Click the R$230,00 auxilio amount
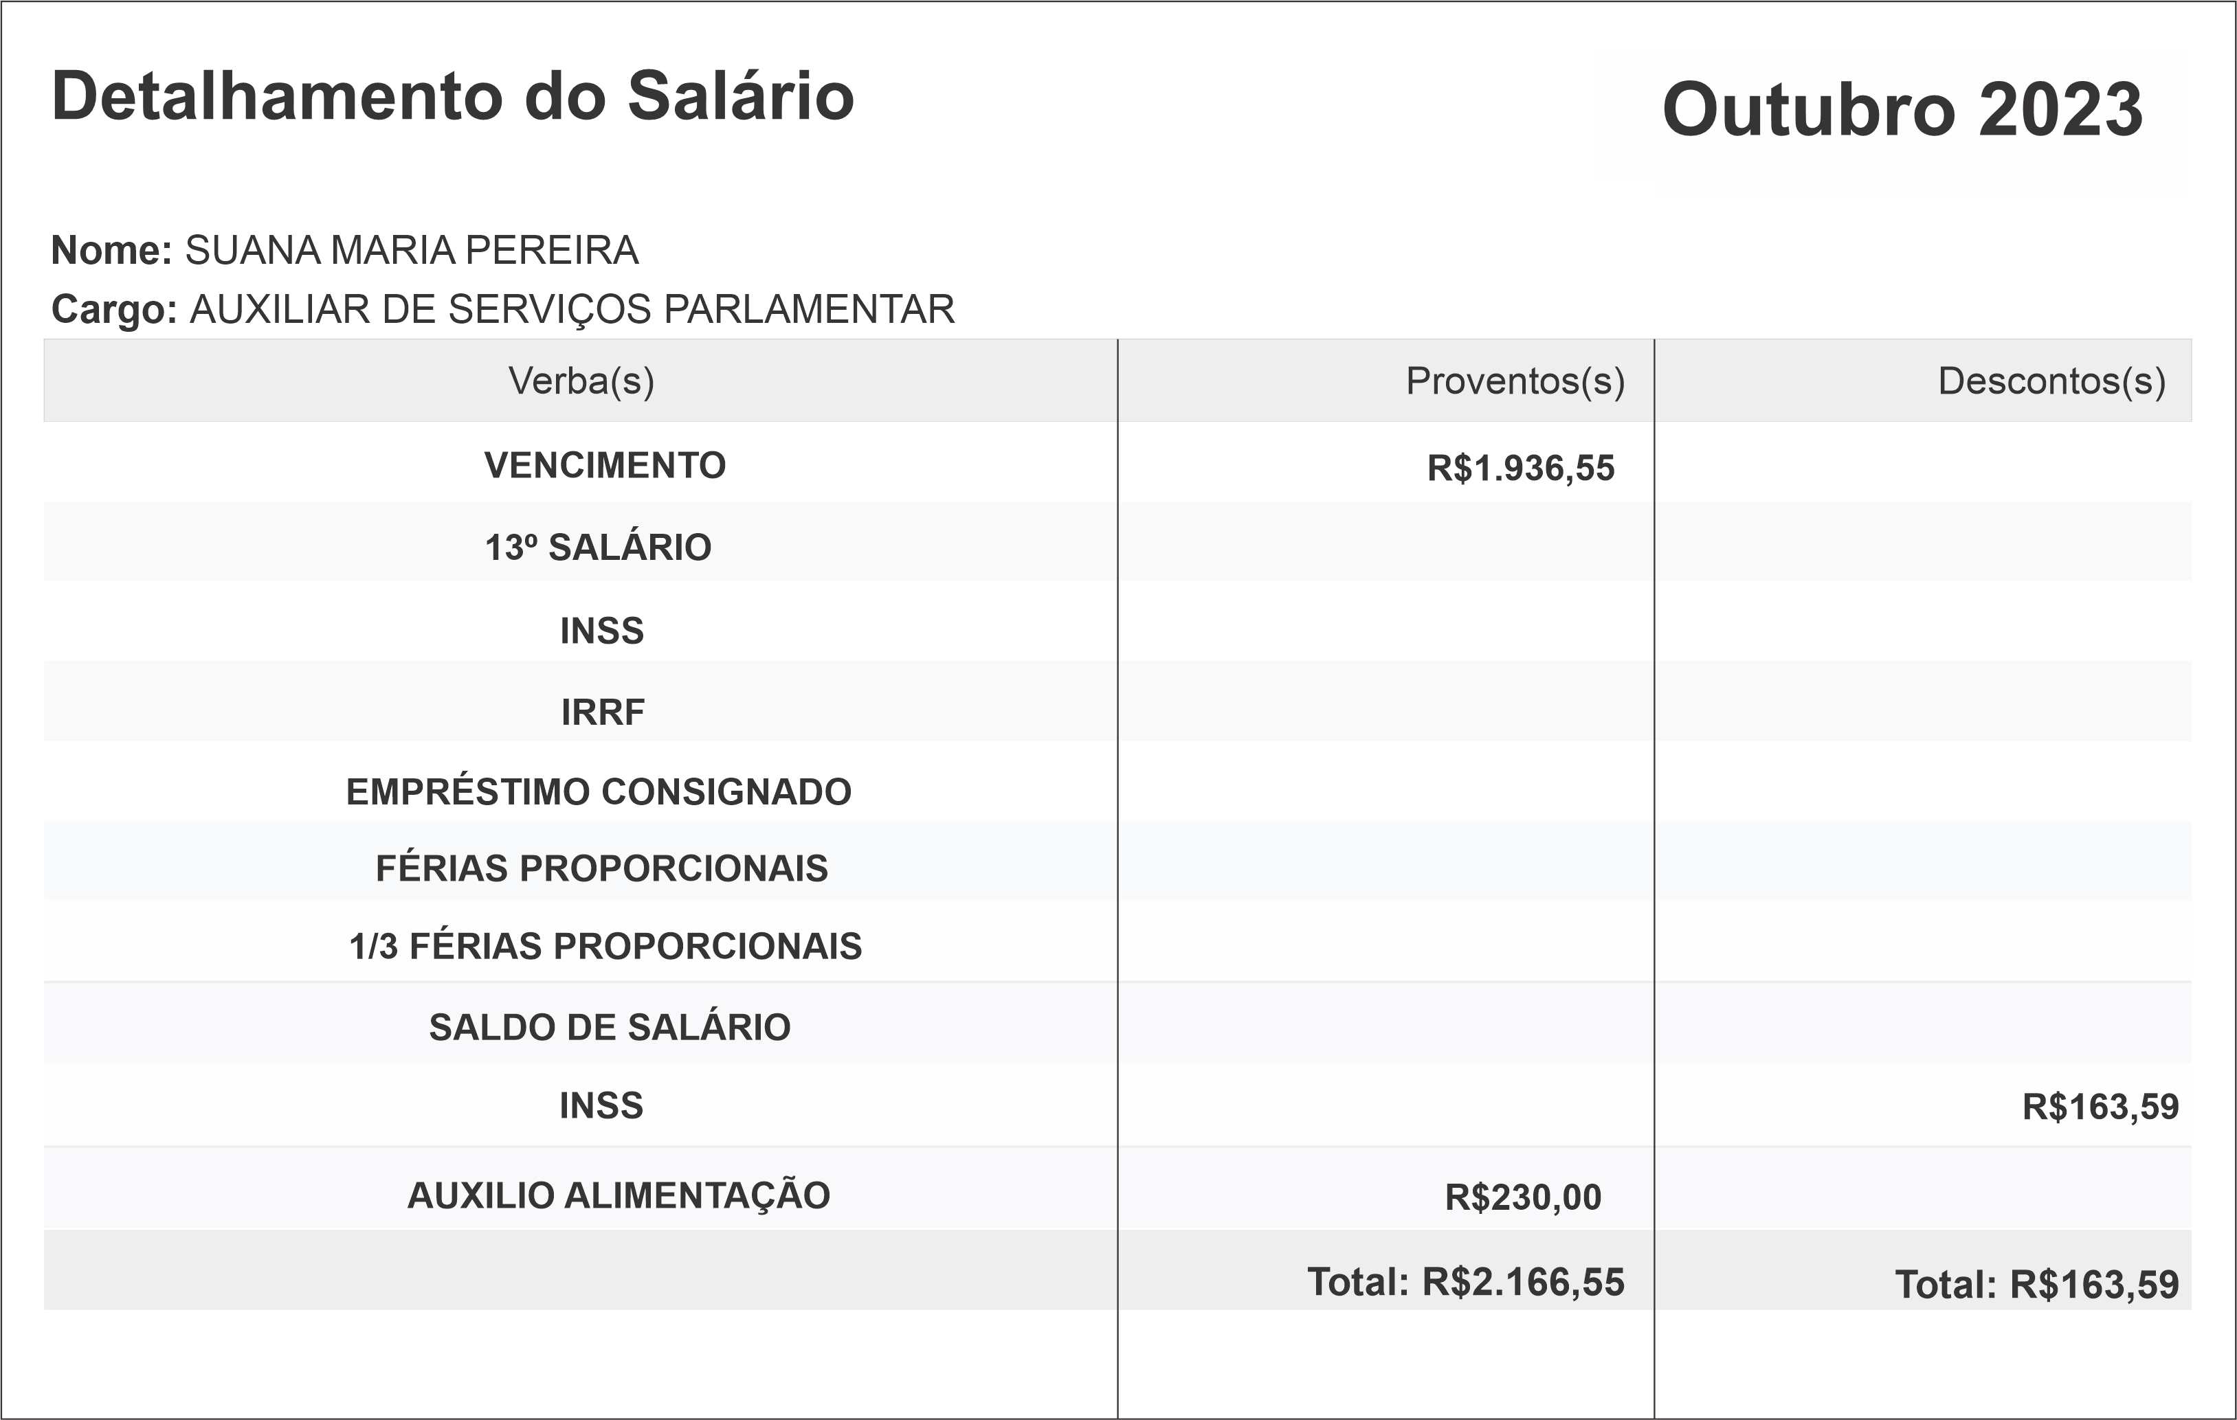The width and height of the screenshot is (2237, 1420). coord(1523,1198)
